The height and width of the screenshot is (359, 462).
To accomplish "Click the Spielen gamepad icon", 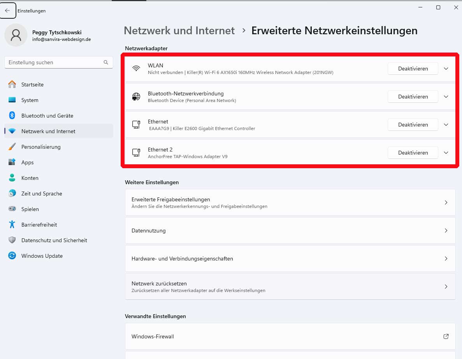I will coord(12,209).
